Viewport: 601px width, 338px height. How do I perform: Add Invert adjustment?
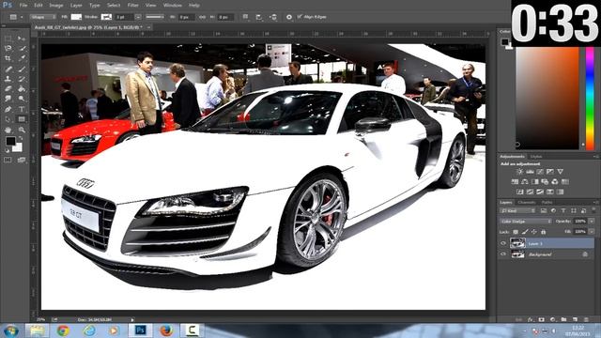[519, 192]
